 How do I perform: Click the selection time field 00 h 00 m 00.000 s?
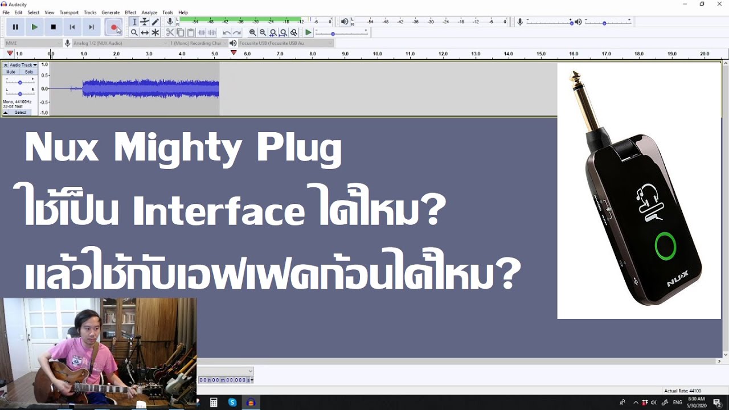[223, 380]
